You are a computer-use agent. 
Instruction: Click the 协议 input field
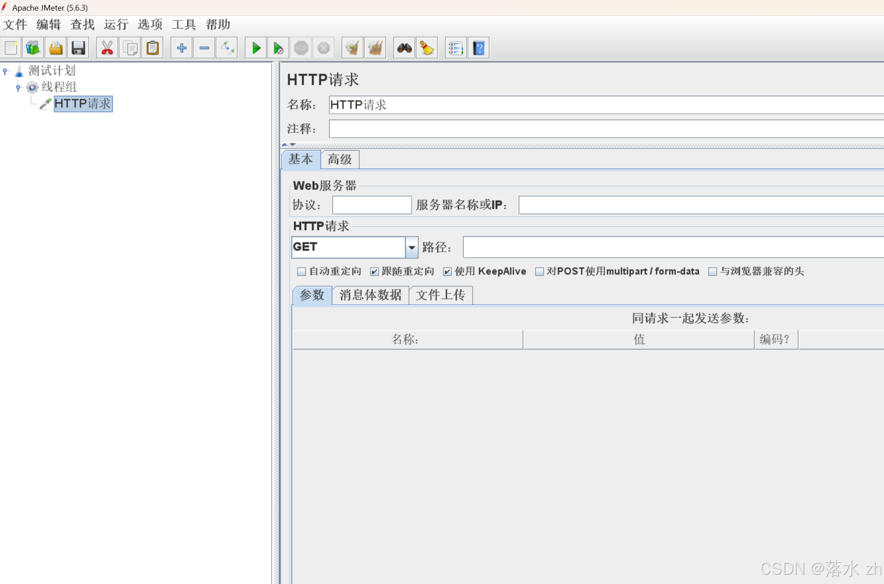[x=372, y=205]
